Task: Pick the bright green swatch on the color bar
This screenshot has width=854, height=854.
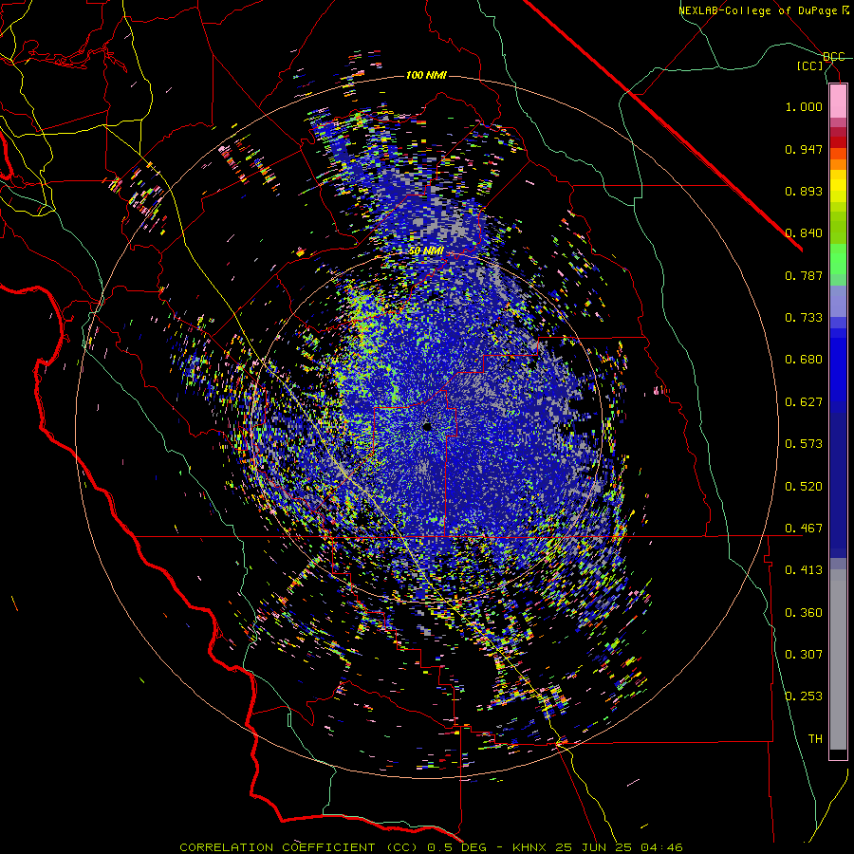Action: (838, 259)
